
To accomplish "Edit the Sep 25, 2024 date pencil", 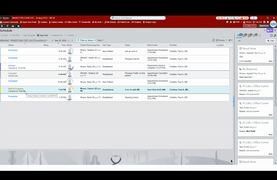I will click(68, 40).
